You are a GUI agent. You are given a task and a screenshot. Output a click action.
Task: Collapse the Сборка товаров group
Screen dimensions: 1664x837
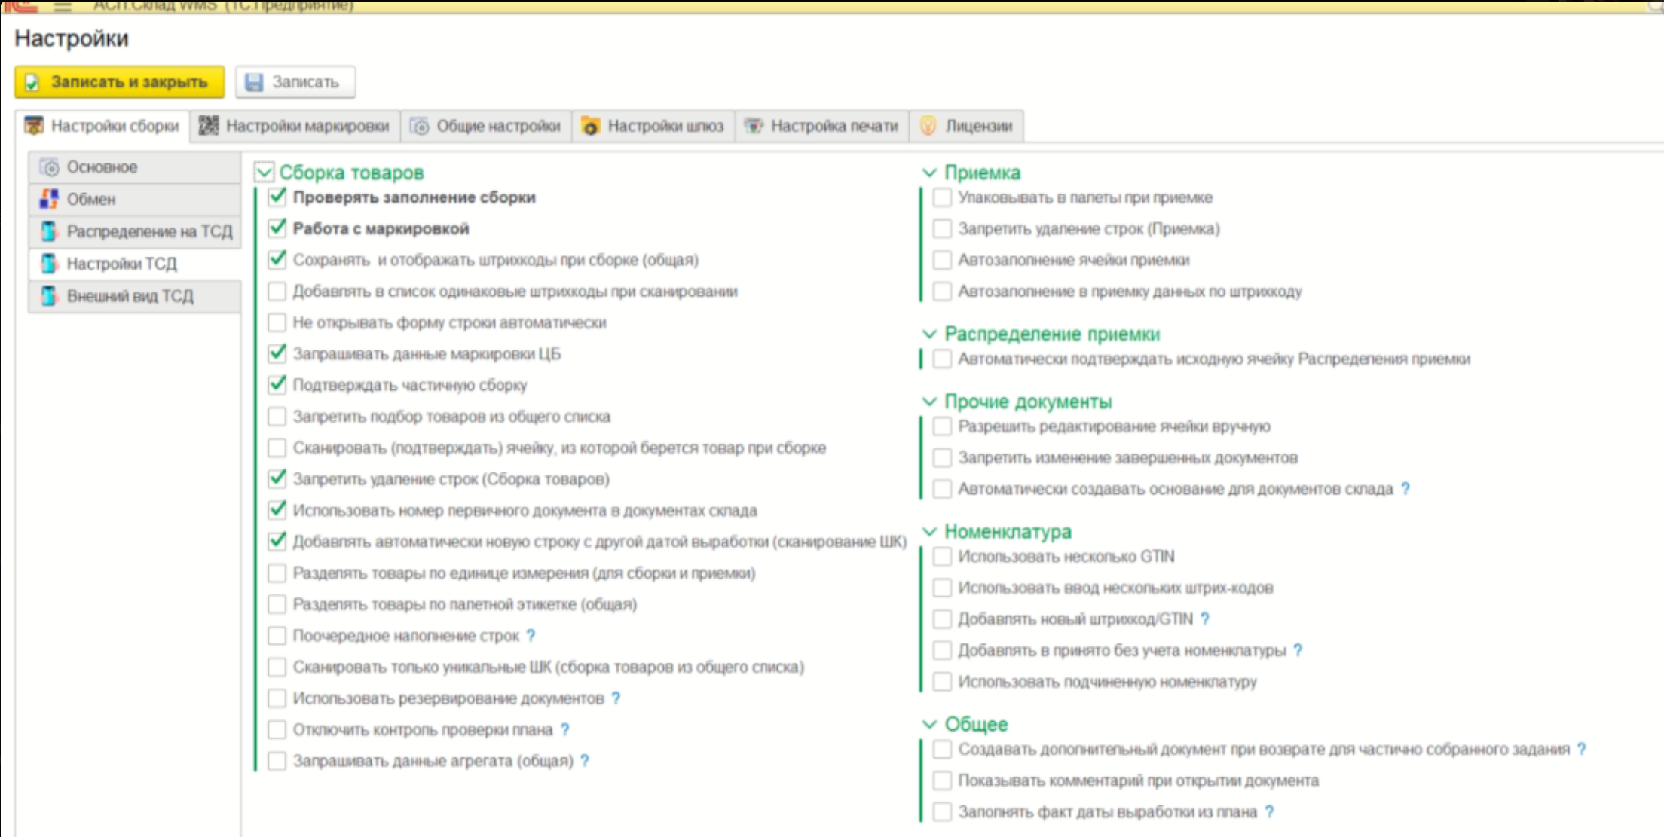point(264,173)
